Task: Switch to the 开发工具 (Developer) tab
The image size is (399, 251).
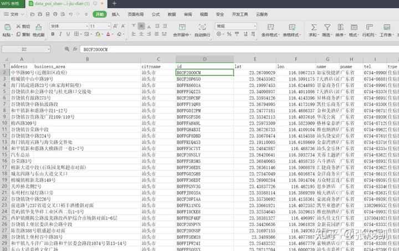Action: [240, 14]
